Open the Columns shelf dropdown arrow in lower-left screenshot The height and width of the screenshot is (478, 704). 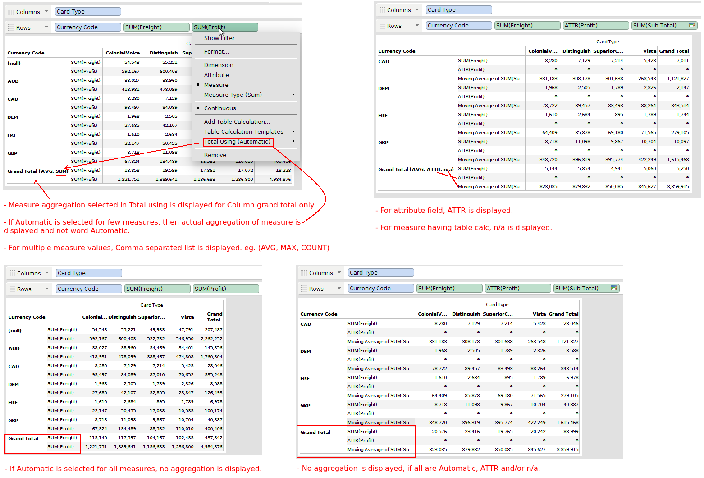pyautogui.click(x=47, y=273)
